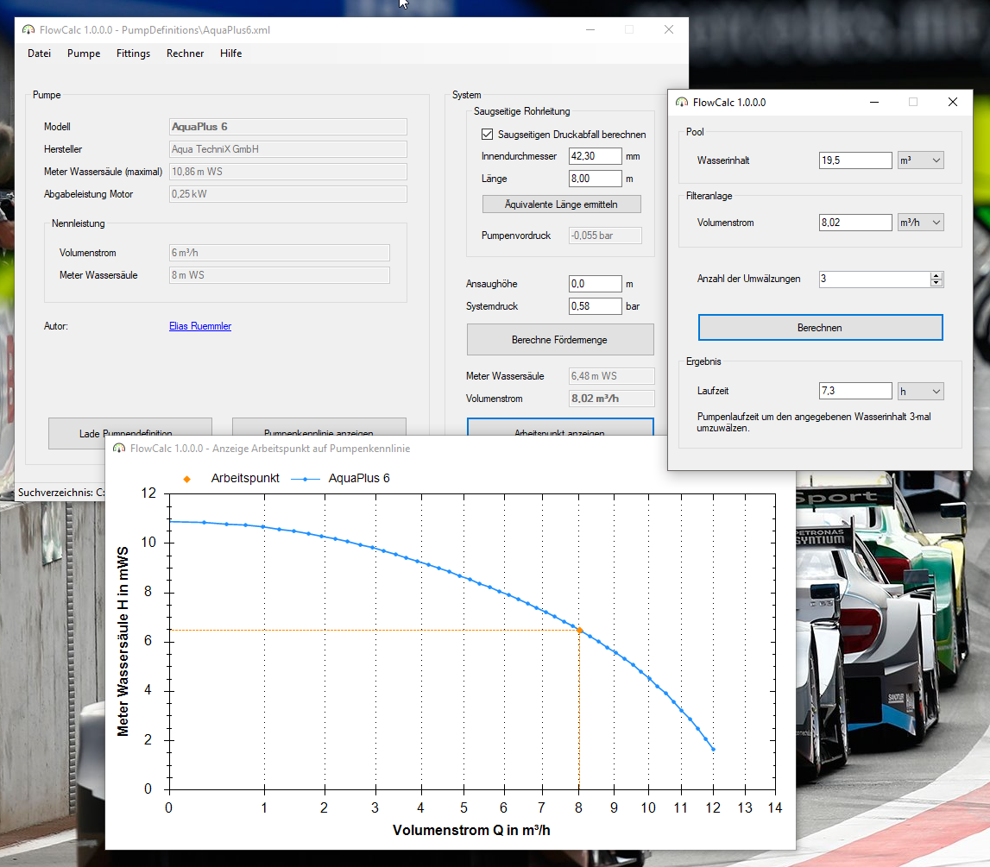Follow the Elias Ruemmler author link
This screenshot has height=867, width=990.
(x=200, y=326)
